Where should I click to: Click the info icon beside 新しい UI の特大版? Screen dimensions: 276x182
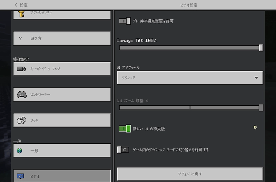[255, 127]
